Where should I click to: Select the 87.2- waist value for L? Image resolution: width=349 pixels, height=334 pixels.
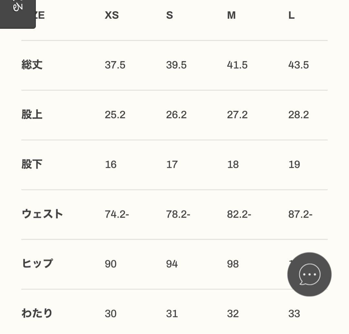[300, 214]
